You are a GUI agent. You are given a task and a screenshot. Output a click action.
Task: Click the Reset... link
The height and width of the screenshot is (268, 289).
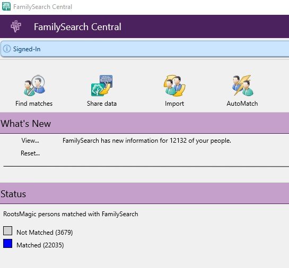pos(30,153)
